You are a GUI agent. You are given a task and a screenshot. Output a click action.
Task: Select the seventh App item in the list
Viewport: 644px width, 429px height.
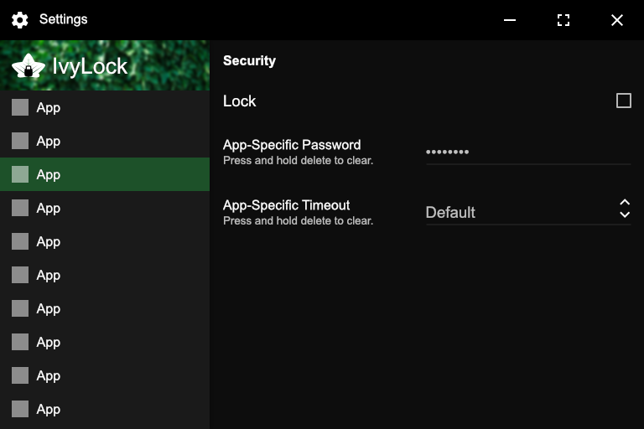(49, 308)
